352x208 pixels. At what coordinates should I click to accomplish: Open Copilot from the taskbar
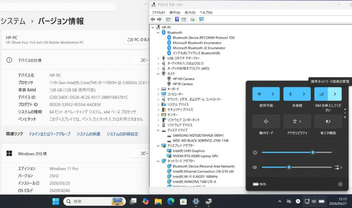[145, 202]
